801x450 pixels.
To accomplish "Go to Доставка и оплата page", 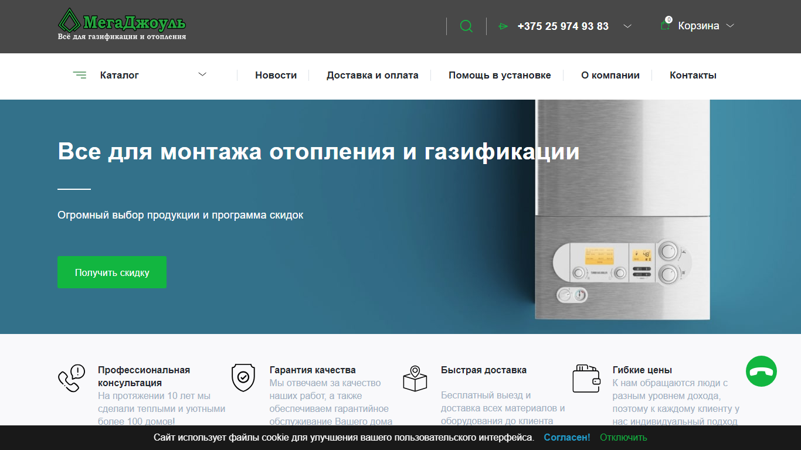I will click(372, 75).
